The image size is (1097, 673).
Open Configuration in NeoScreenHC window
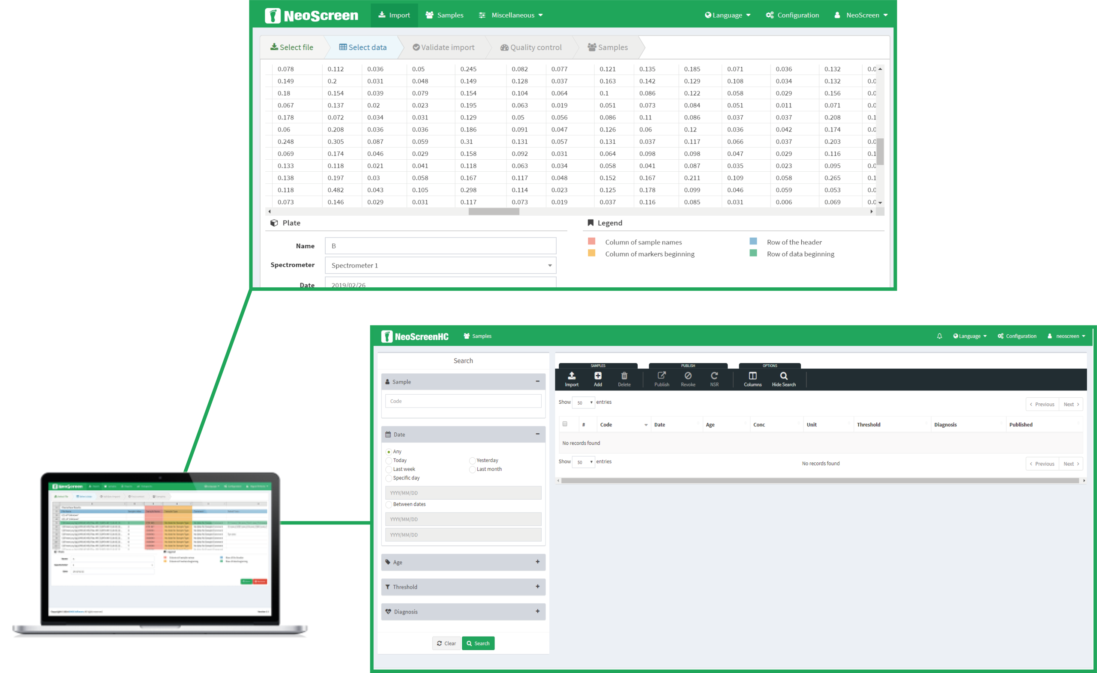[x=1017, y=336]
